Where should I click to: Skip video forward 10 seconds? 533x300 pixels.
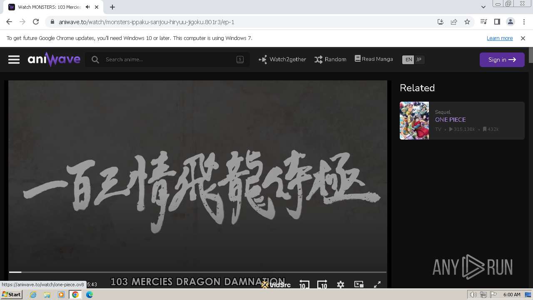click(x=322, y=284)
